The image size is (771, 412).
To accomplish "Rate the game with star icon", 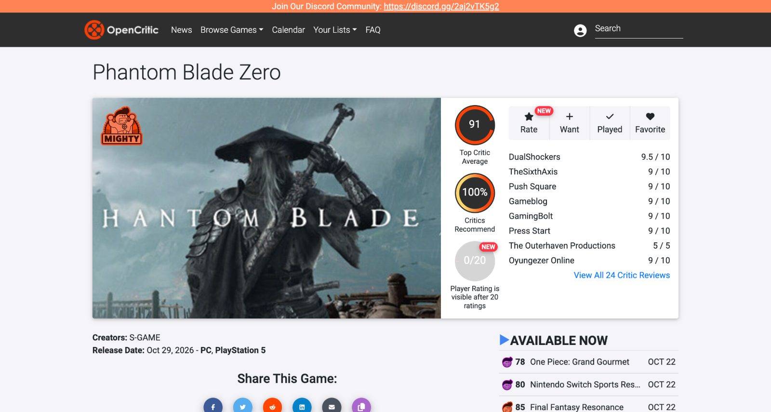I will point(529,123).
